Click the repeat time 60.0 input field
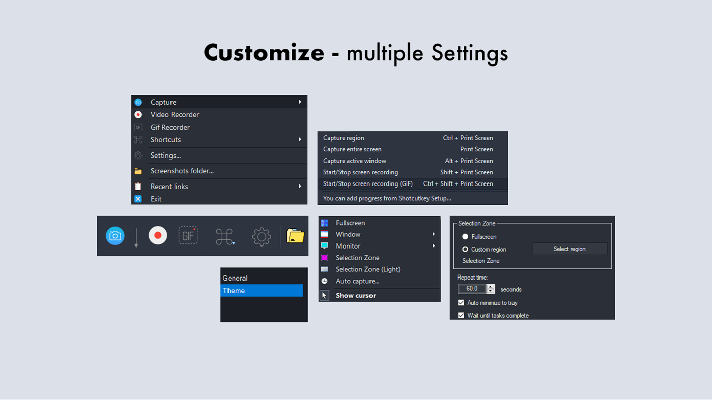 coord(472,288)
